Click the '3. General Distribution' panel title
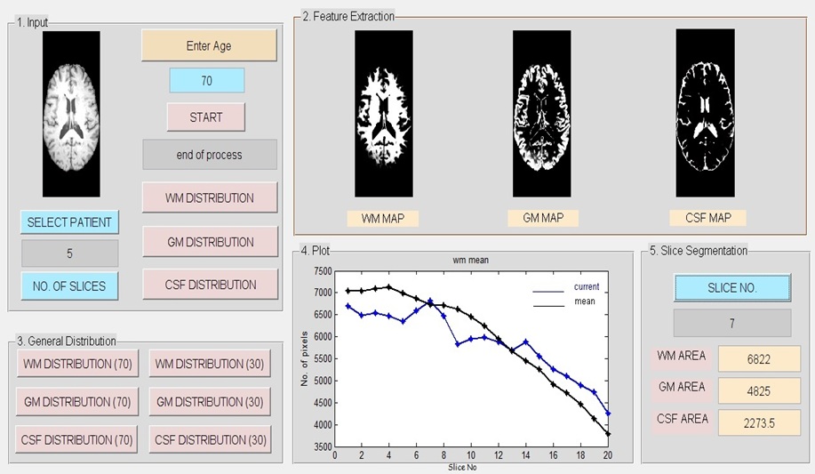The width and height of the screenshot is (815, 474). (x=66, y=341)
